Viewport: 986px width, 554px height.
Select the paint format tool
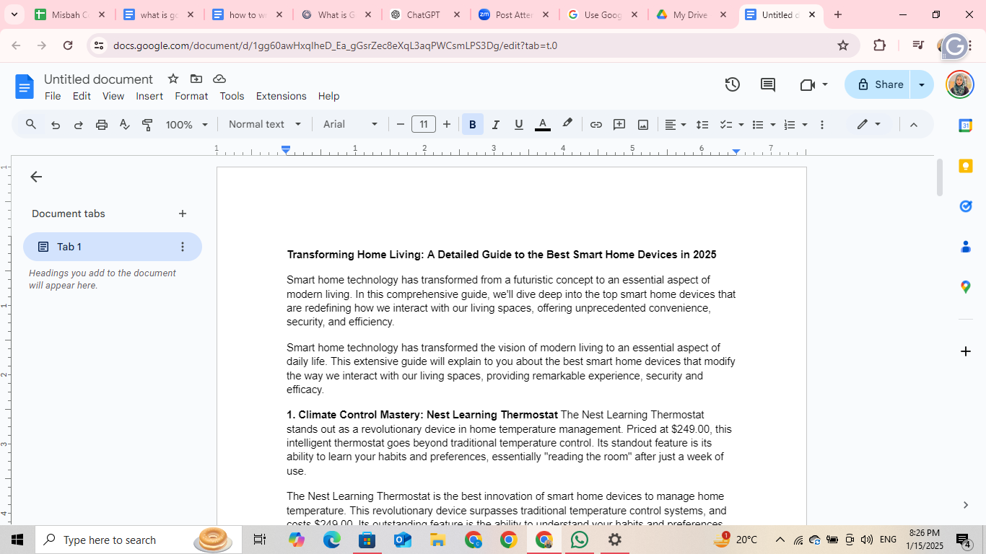click(148, 125)
